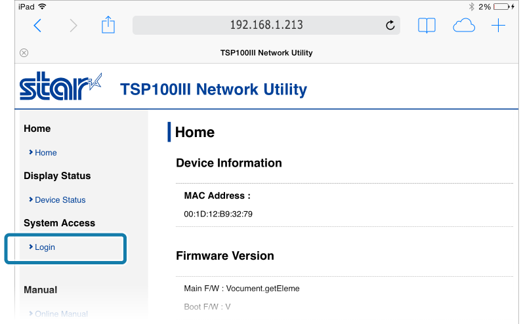This screenshot has width=521, height=324.
Task: Select the TSP100III Network Utility tab title
Action: (266, 52)
